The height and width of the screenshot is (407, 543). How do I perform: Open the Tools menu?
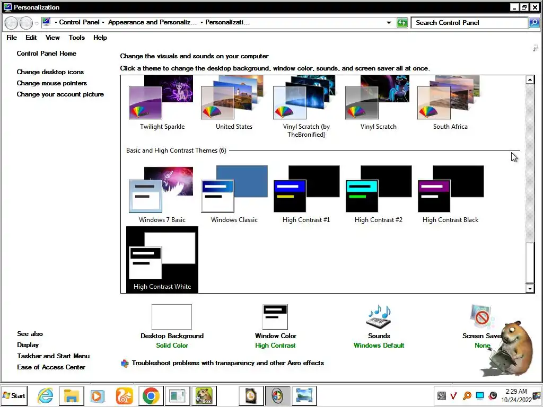[76, 38]
